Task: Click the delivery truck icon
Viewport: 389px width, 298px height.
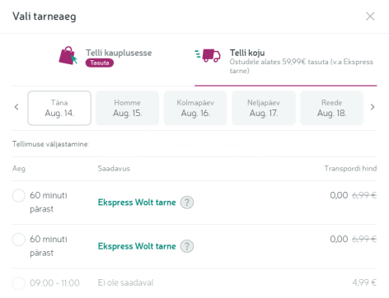Action: [208, 56]
